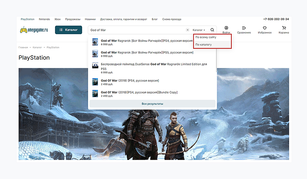Go to Каталог breadcrumb
This screenshot has height=179, width=307.
click(37, 47)
